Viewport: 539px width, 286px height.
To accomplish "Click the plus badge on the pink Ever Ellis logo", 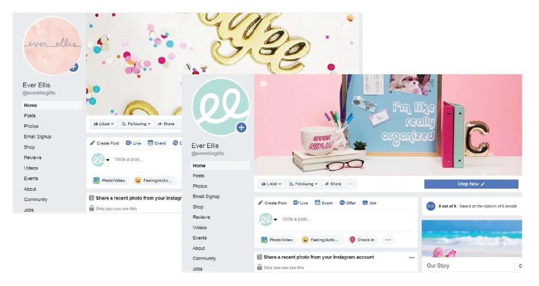I will [74, 67].
